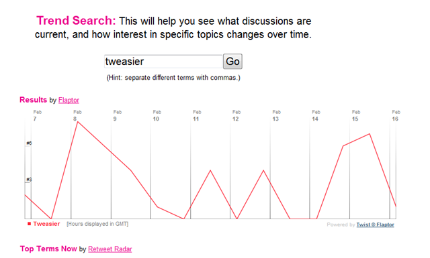This screenshot has width=430, height=258.
Task: Click the Feb 8 date marker
Action: click(77, 115)
